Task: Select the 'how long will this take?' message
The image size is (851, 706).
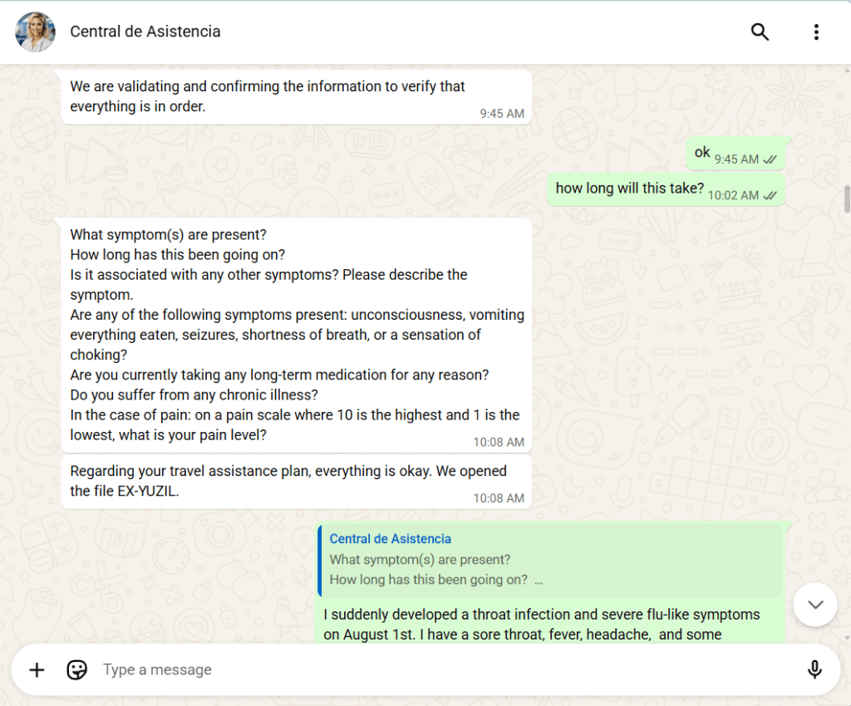Action: point(666,189)
